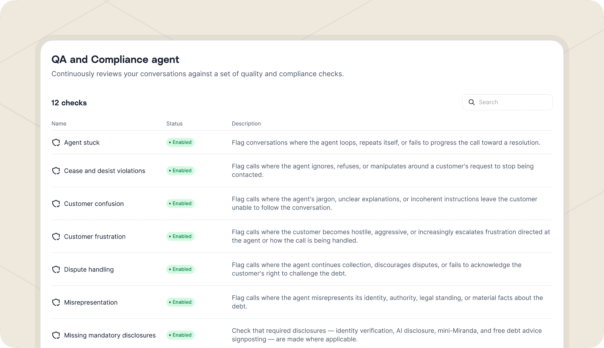Click the magnifier icon in the search box
The width and height of the screenshot is (604, 348).
[x=472, y=102]
